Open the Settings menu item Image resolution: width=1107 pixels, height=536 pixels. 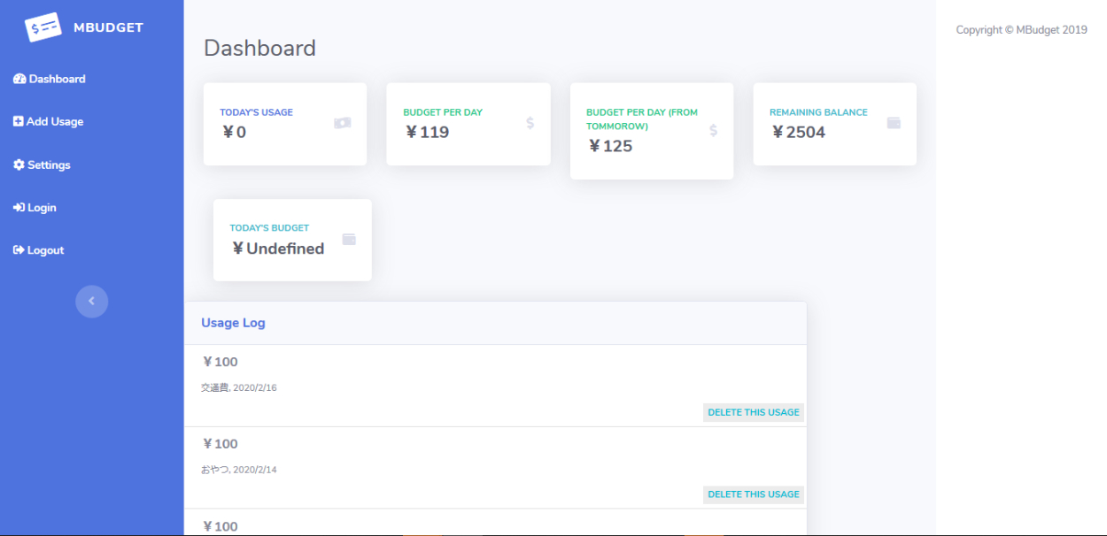pos(49,165)
